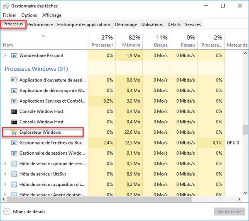Open Historique des applications tab
249x221 pixels.
point(84,24)
